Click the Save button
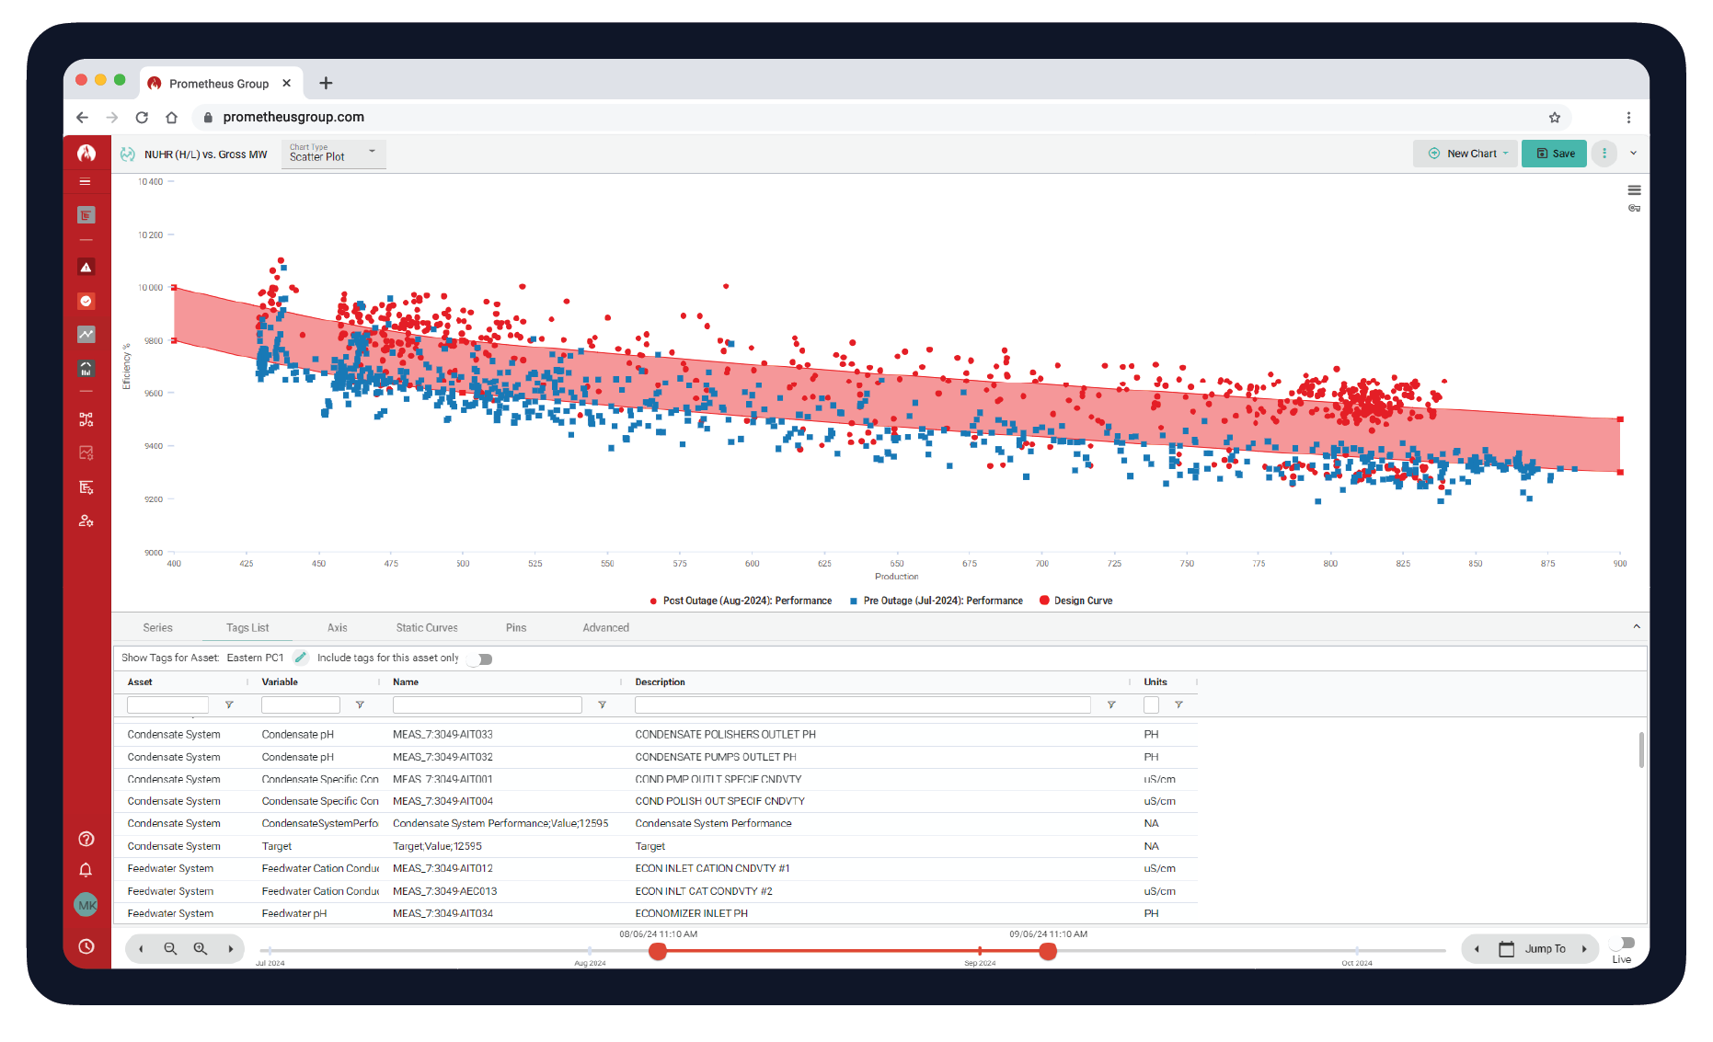The image size is (1713, 1042). click(1554, 153)
